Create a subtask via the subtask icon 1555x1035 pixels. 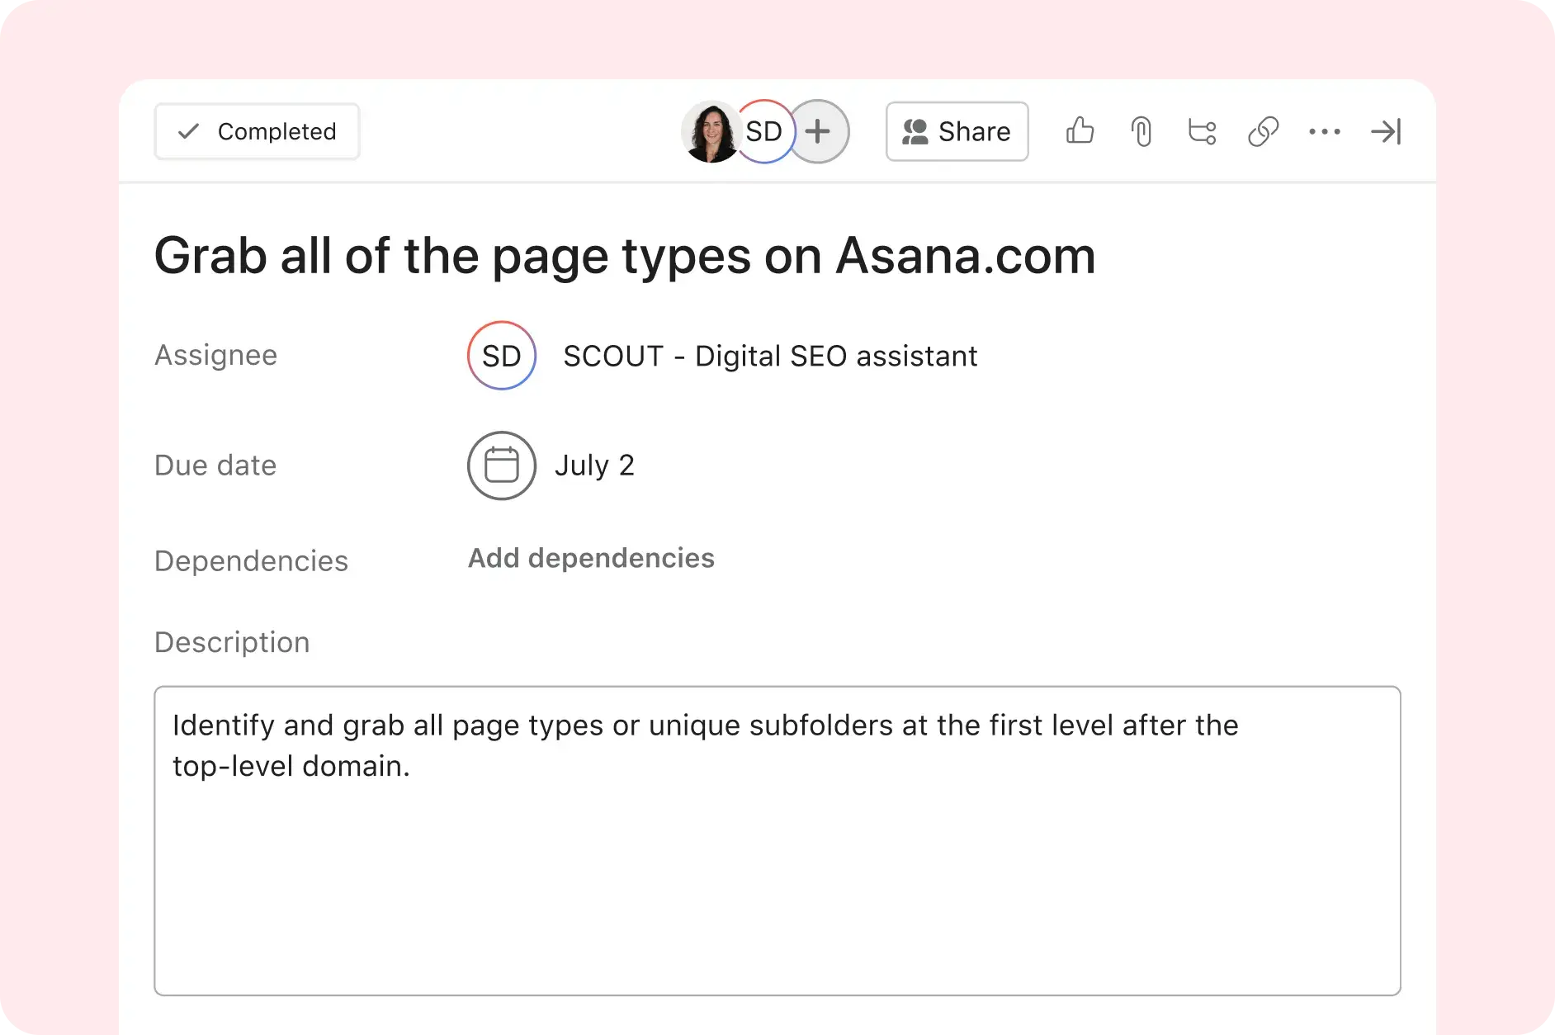click(1203, 131)
